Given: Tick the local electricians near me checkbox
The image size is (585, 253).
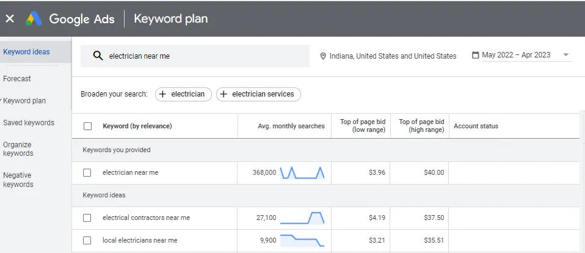Looking at the screenshot, I should (x=87, y=240).
